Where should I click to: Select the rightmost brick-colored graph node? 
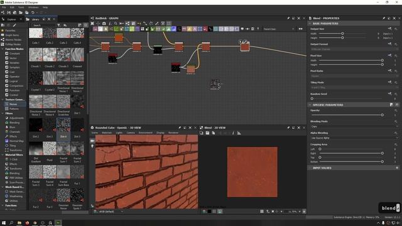point(245,47)
